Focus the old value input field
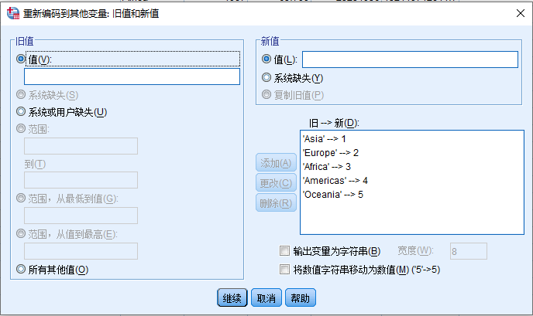 click(132, 76)
